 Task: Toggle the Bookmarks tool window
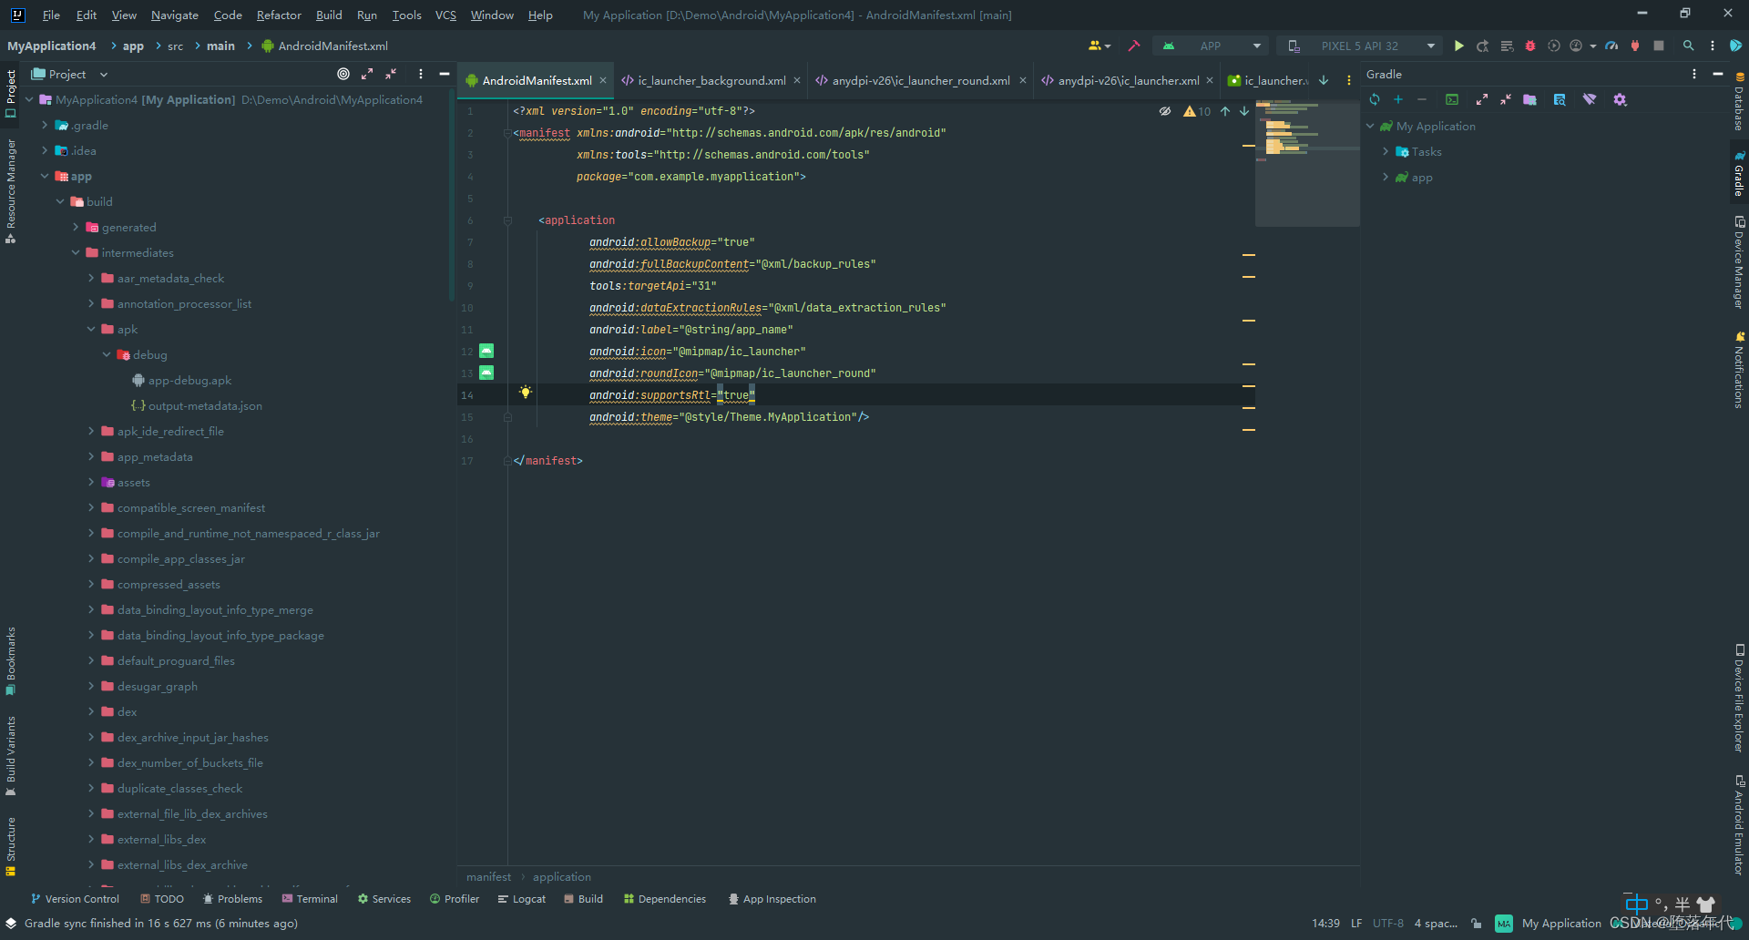tap(11, 661)
